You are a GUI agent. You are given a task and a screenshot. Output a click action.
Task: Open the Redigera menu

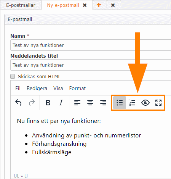pyautogui.click(x=37, y=88)
